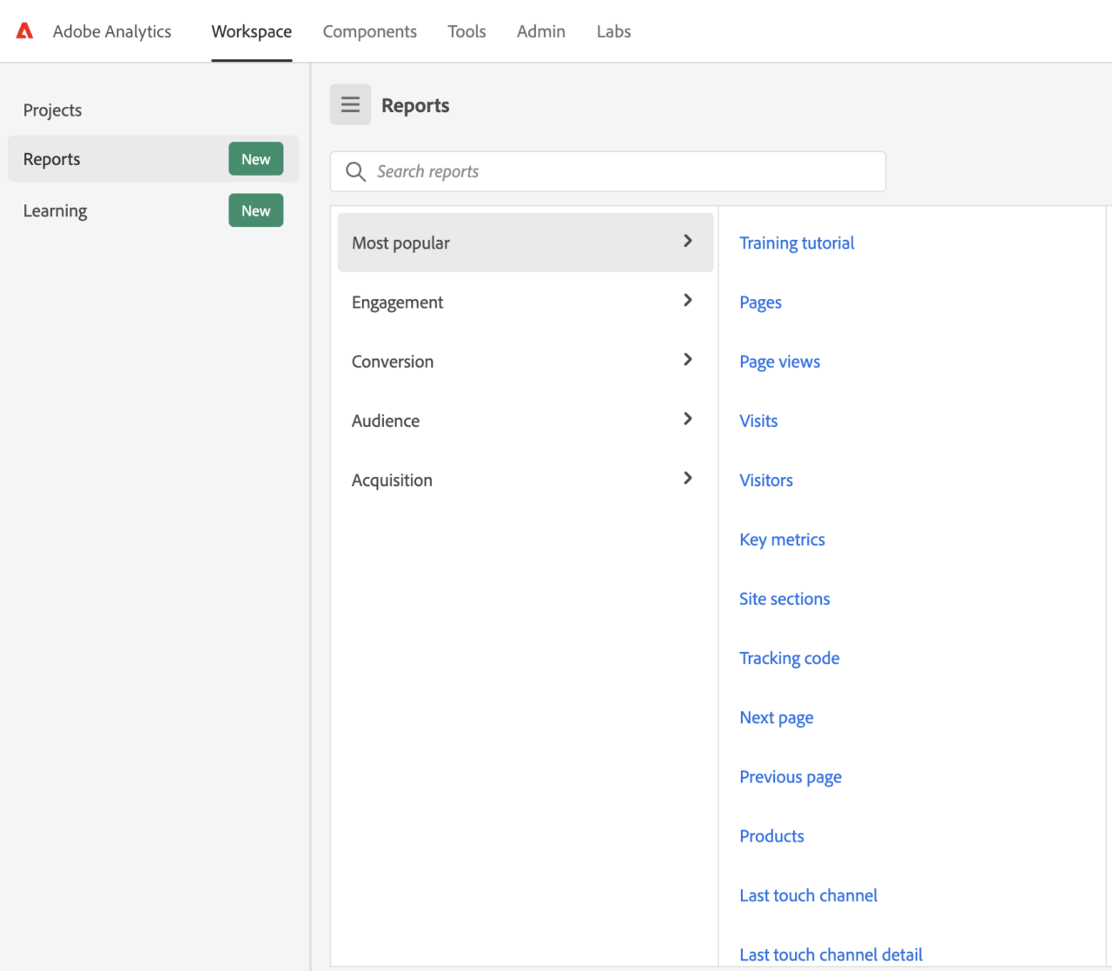Viewport: 1112px width, 971px height.
Task: Click the search magnifier icon
Action: pyautogui.click(x=355, y=171)
